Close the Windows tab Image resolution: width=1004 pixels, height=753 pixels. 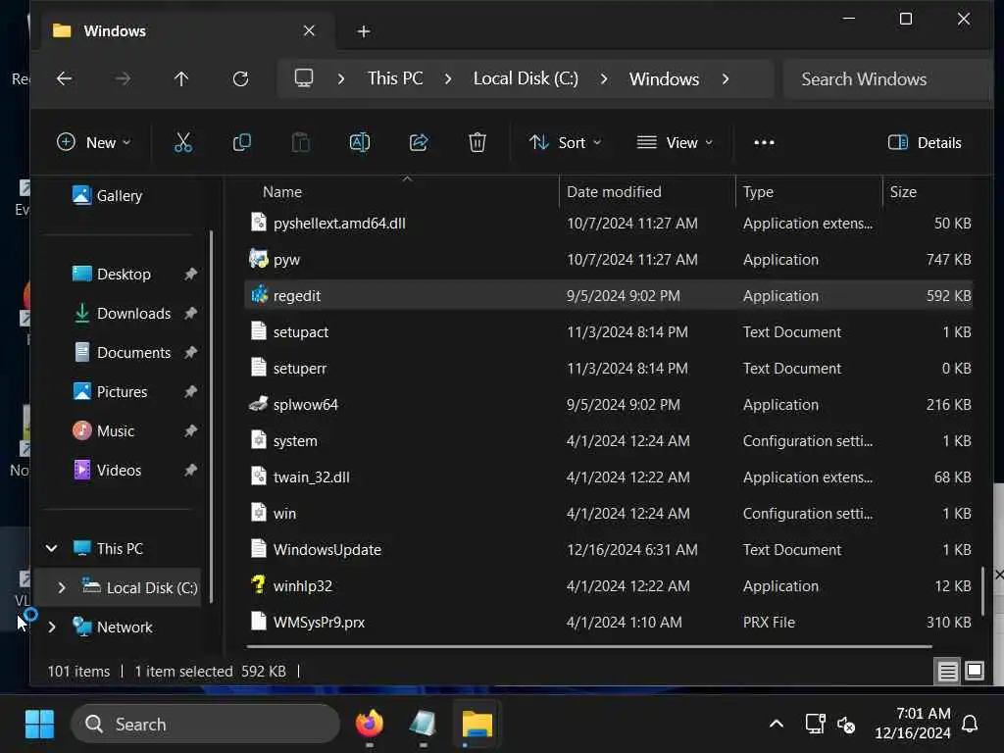click(309, 30)
